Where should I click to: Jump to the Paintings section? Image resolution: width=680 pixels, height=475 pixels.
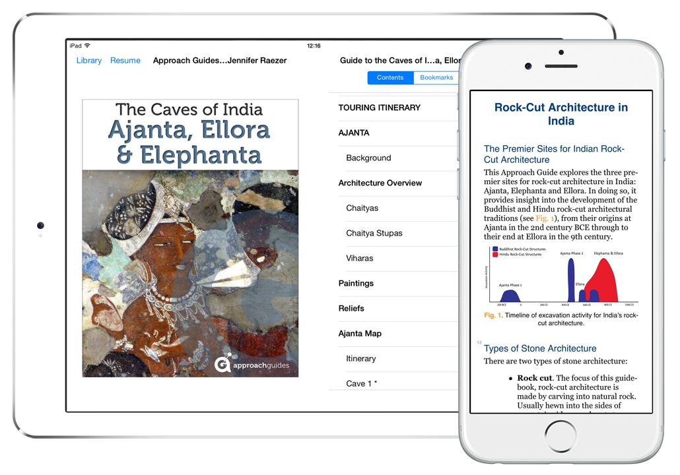tap(356, 283)
